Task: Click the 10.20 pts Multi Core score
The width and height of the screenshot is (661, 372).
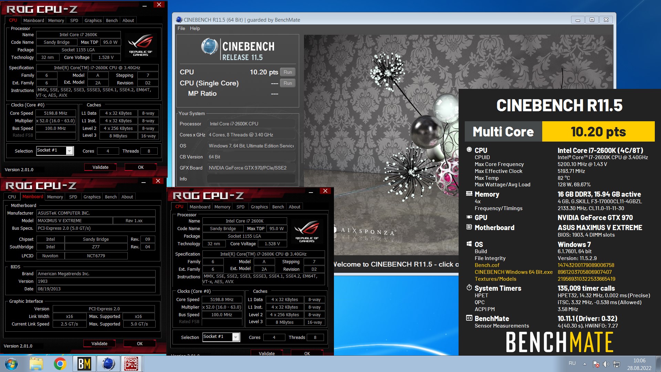Action: pos(598,131)
